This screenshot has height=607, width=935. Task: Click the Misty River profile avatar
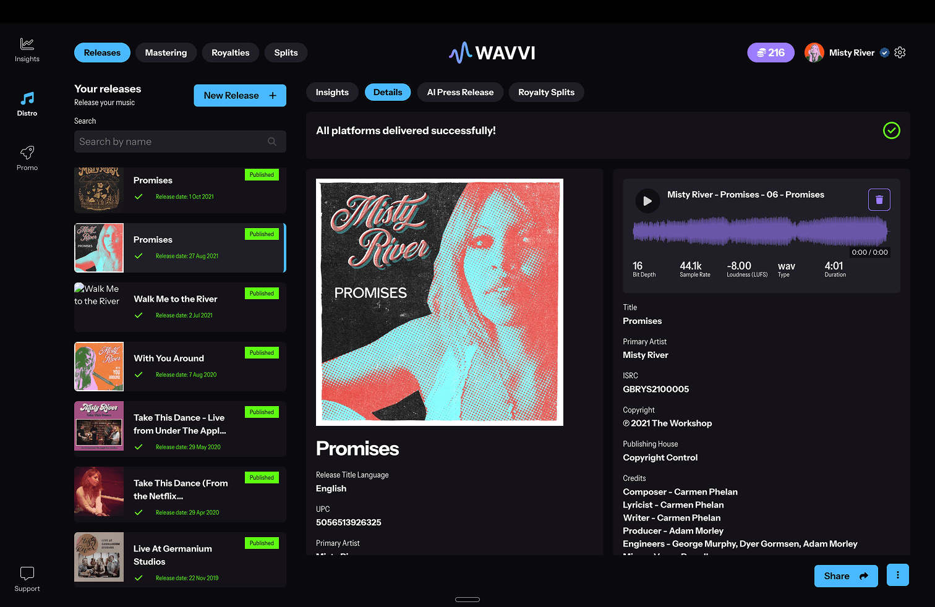tap(814, 53)
